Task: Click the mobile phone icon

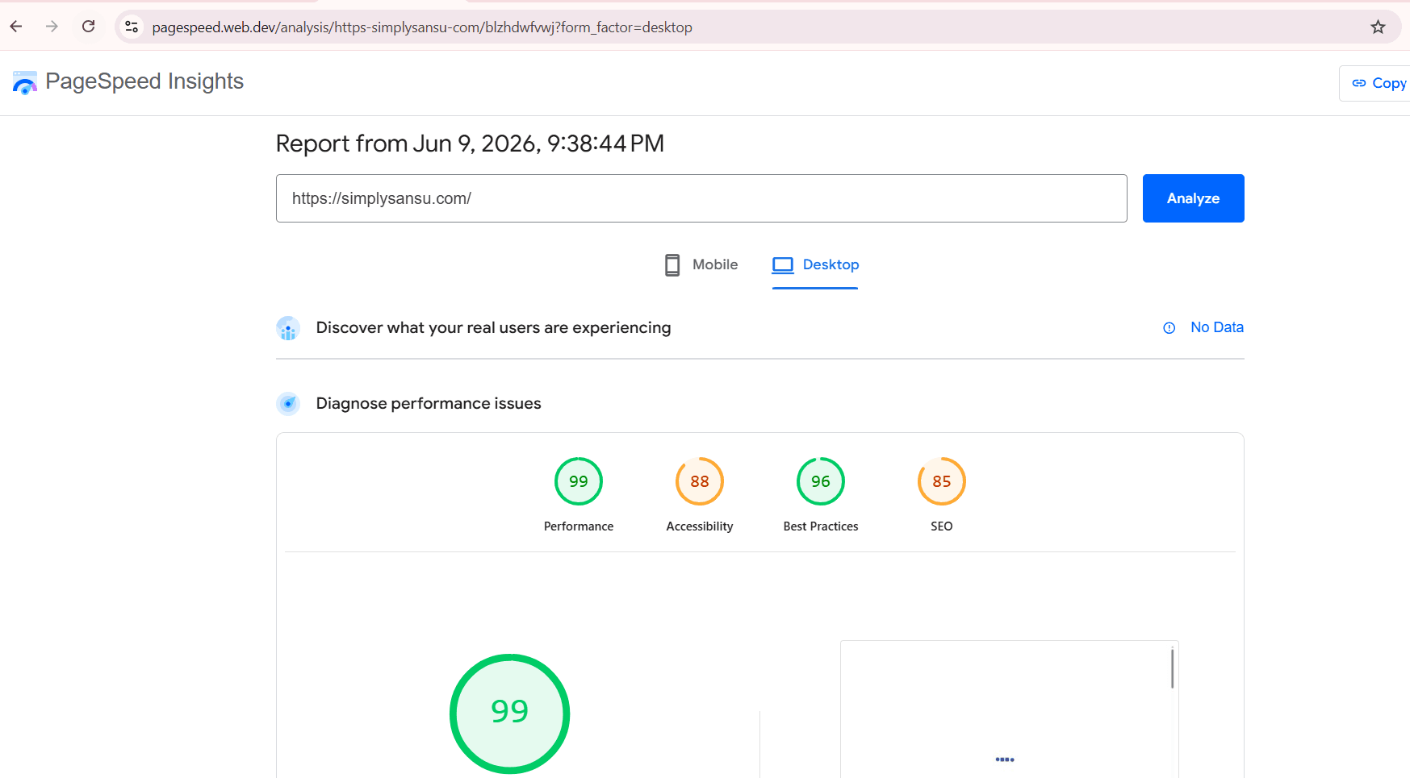Action: click(x=672, y=264)
